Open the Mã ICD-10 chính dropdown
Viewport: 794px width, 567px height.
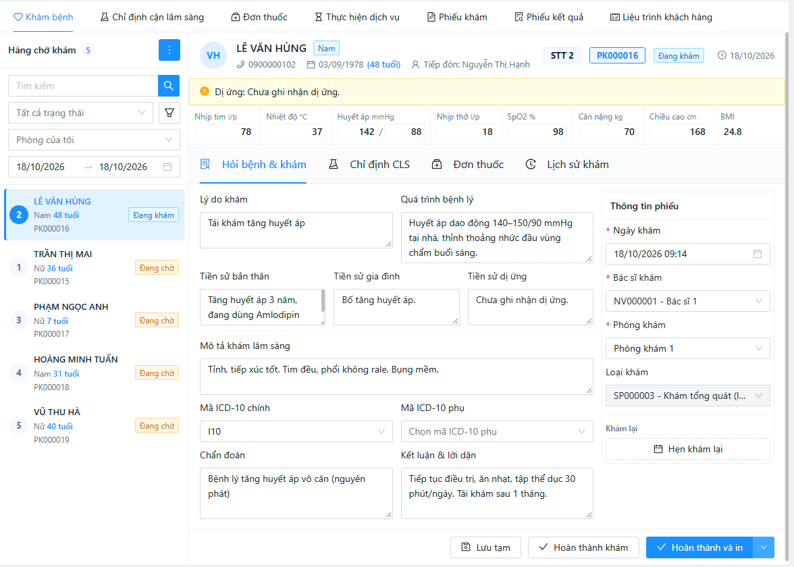click(x=296, y=431)
